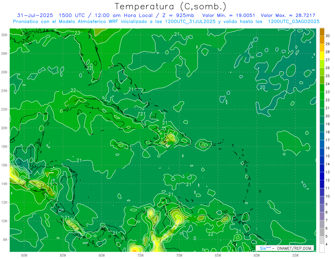335x259 pixels.
Task: Click the dark orange swatch above legend 30
Action: tap(322, 32)
